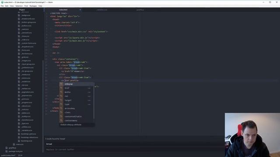Click the _print.scss file icon
The height and width of the screenshot is (157, 280).
click(19, 99)
